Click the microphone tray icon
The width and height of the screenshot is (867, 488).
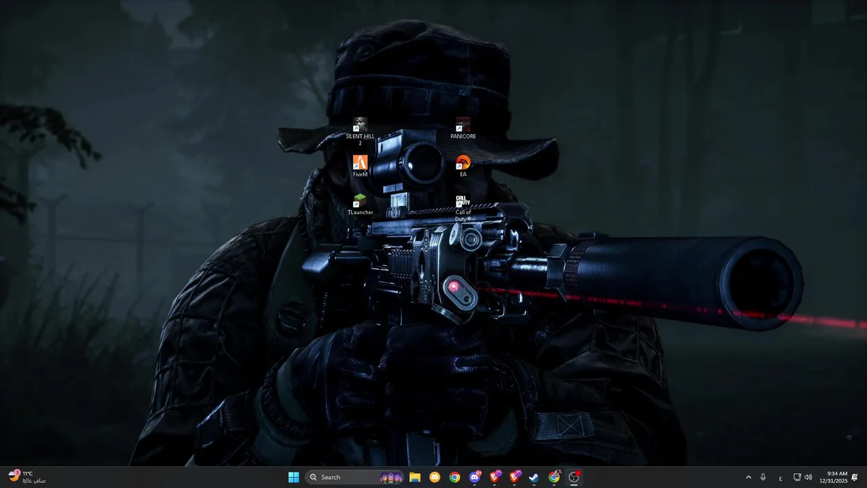(x=763, y=477)
